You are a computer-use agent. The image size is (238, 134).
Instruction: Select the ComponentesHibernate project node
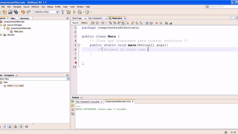14,22
